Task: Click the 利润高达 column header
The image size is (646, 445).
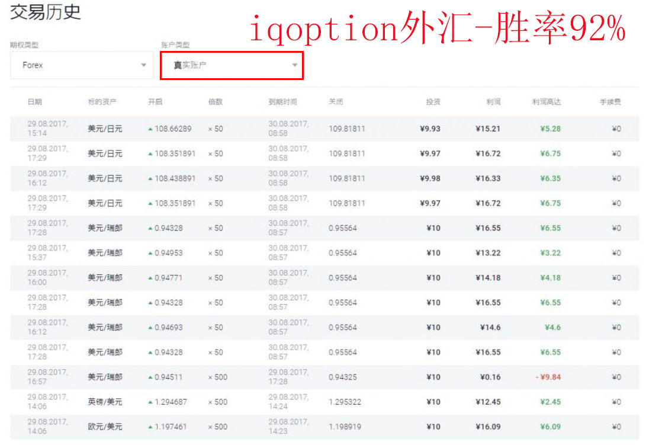Action: coord(547,102)
